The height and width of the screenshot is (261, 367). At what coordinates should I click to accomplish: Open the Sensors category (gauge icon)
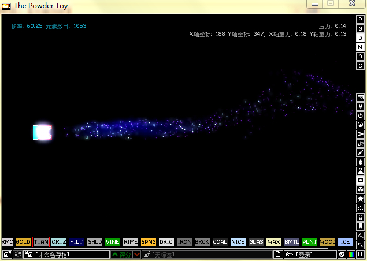tap(361, 125)
